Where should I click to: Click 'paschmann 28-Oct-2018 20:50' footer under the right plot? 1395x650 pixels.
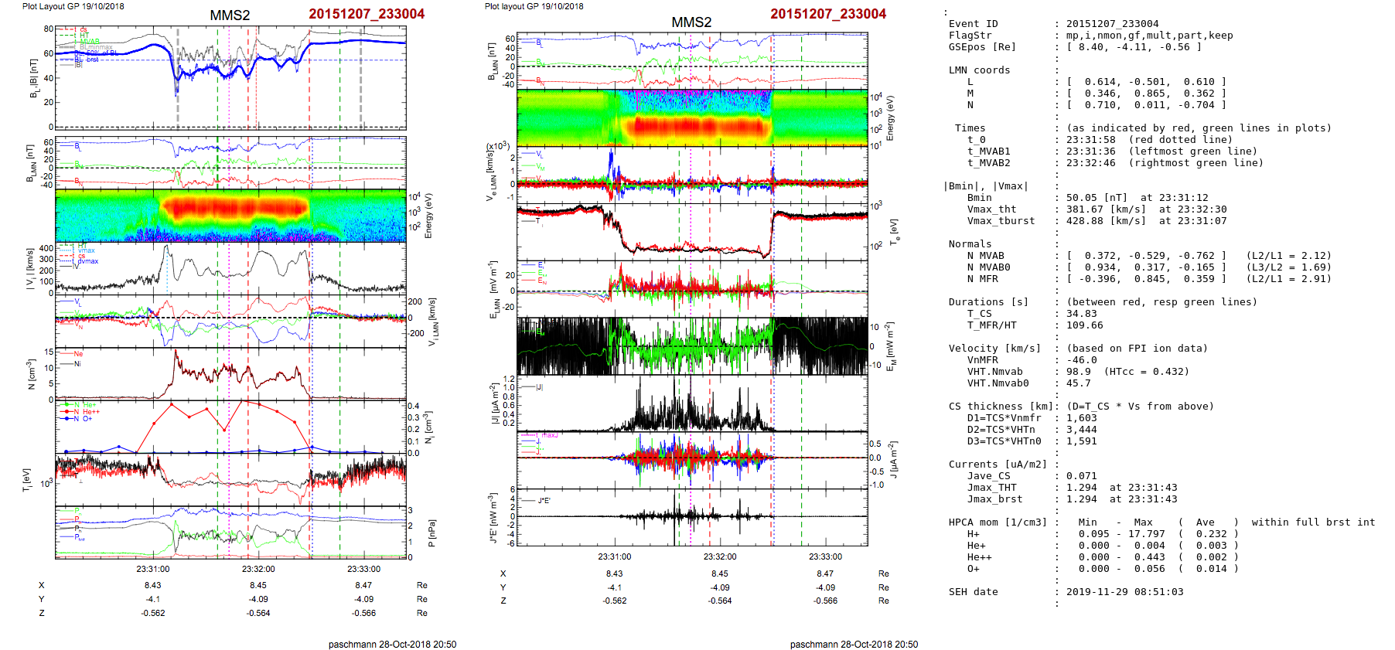point(854,645)
